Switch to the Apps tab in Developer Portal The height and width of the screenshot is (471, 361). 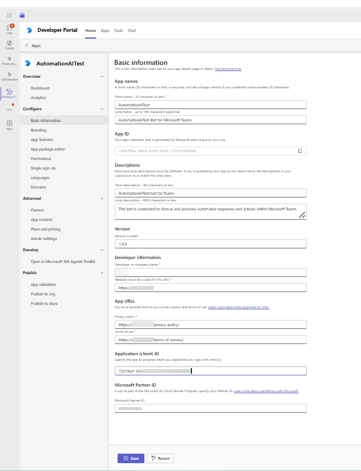[105, 31]
